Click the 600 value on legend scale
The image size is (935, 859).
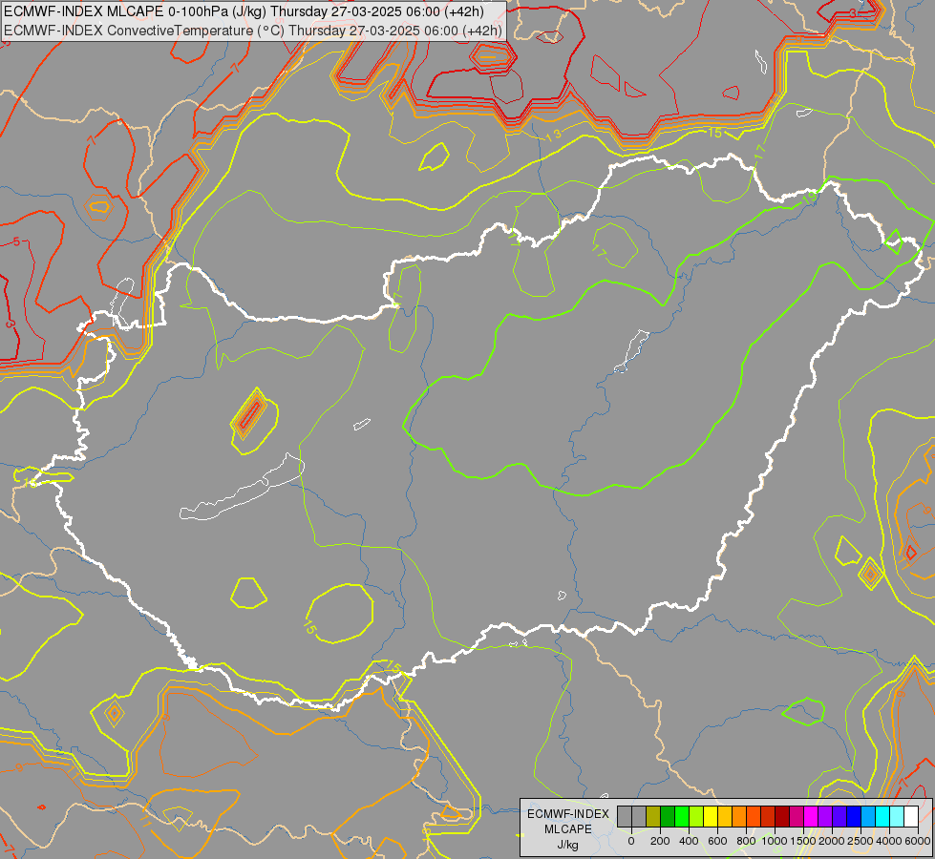pyautogui.click(x=717, y=841)
